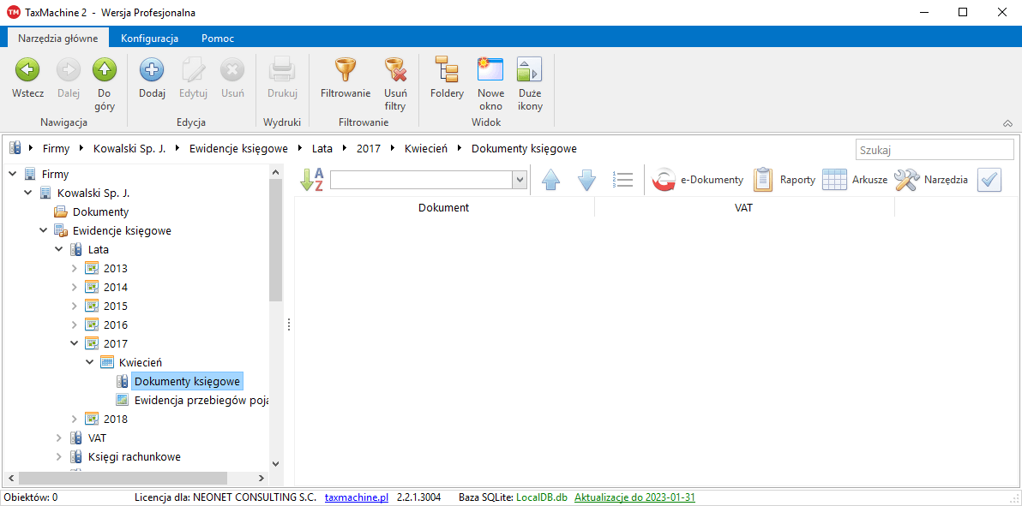1022x506 pixels.
Task: Expand the 2013 year node
Action: tap(75, 269)
